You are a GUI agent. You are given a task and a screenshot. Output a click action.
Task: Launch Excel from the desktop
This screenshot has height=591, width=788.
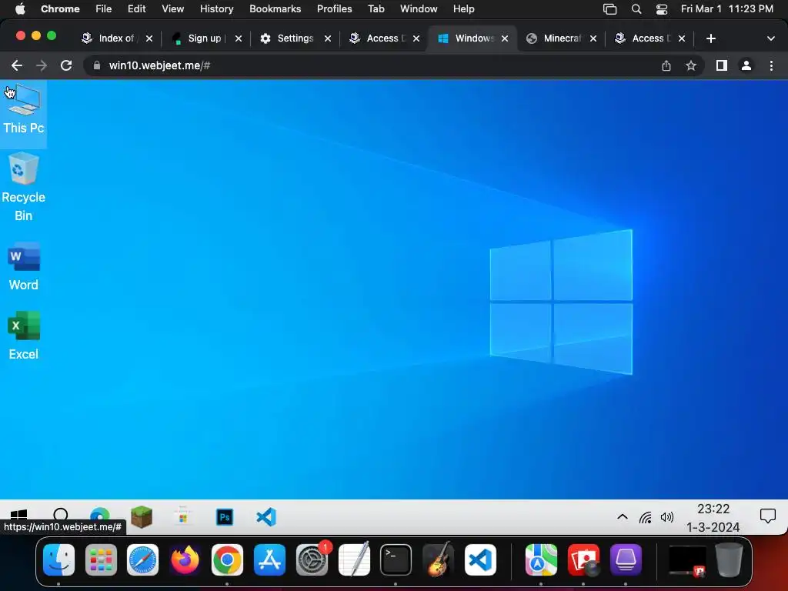(x=23, y=336)
